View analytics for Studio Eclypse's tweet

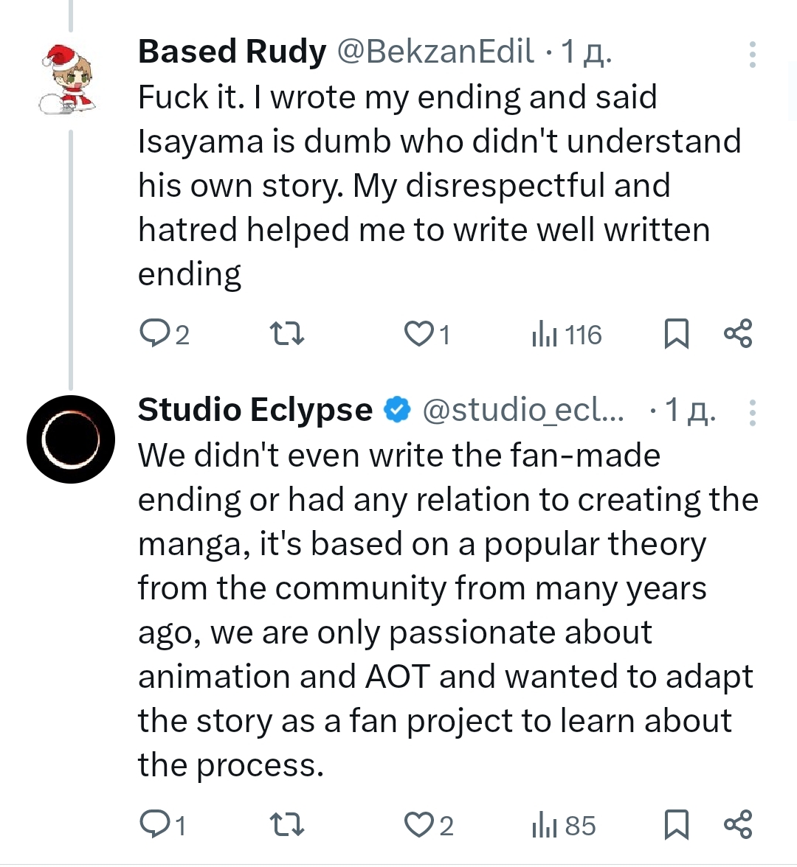pyautogui.click(x=543, y=825)
